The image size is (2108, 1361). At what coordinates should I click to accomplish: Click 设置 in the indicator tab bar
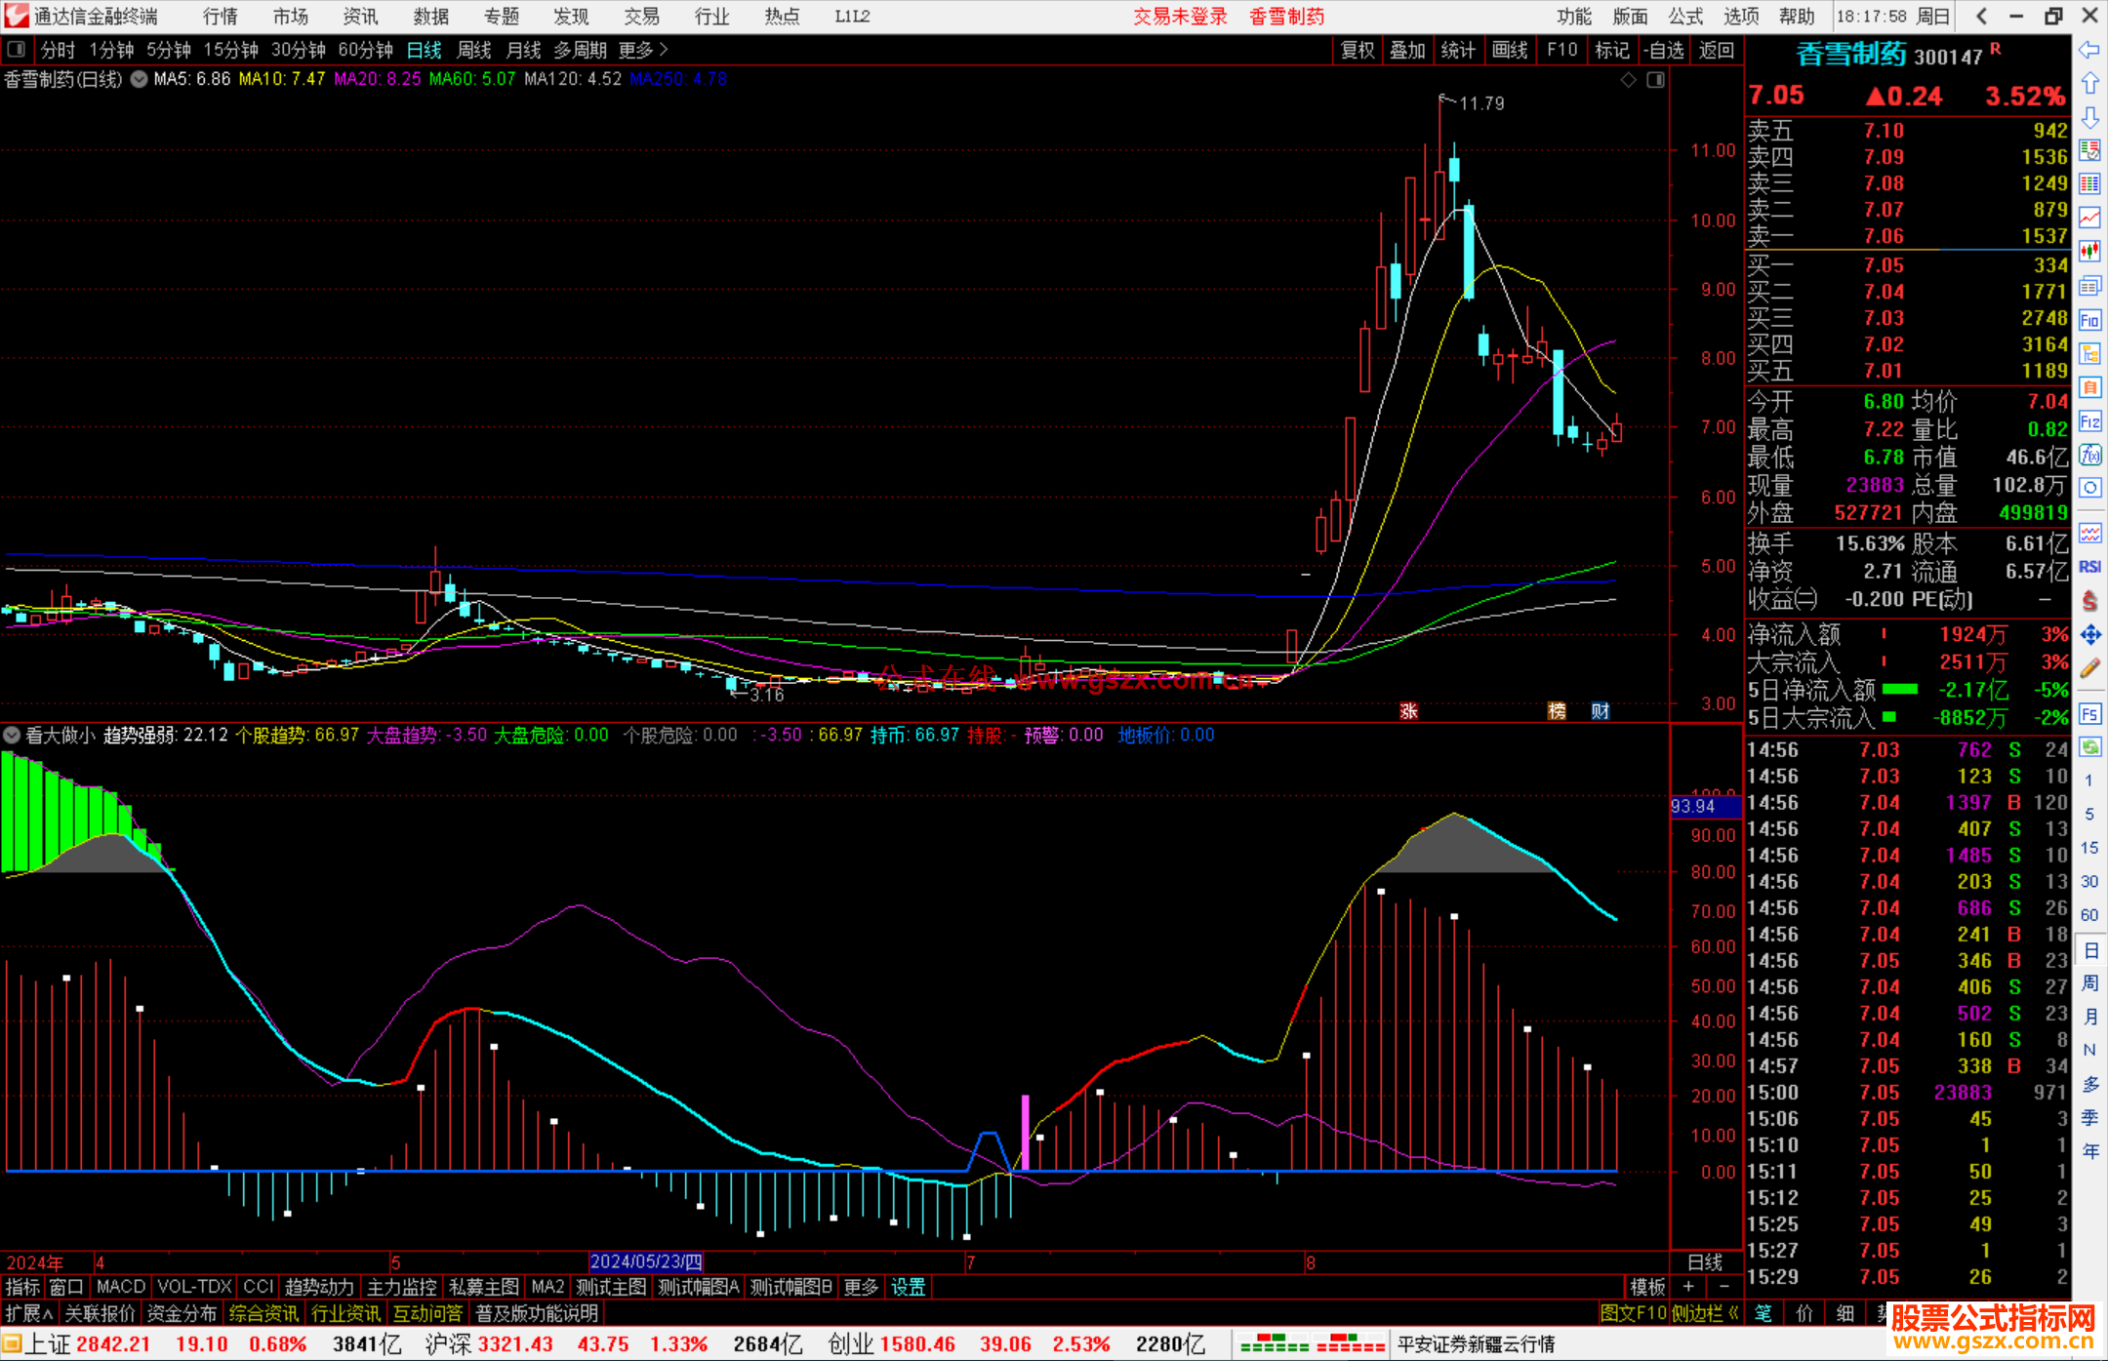(x=908, y=1287)
